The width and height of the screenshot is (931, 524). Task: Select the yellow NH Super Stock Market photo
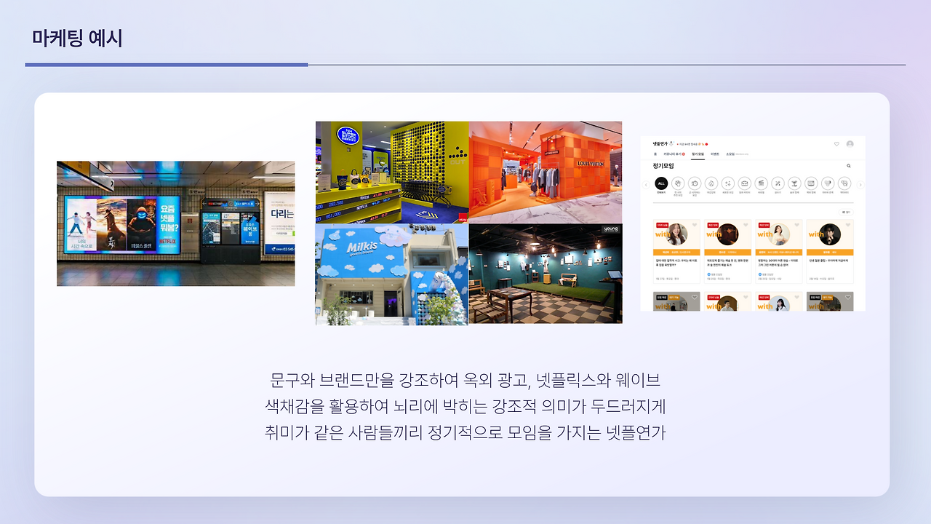click(x=392, y=172)
